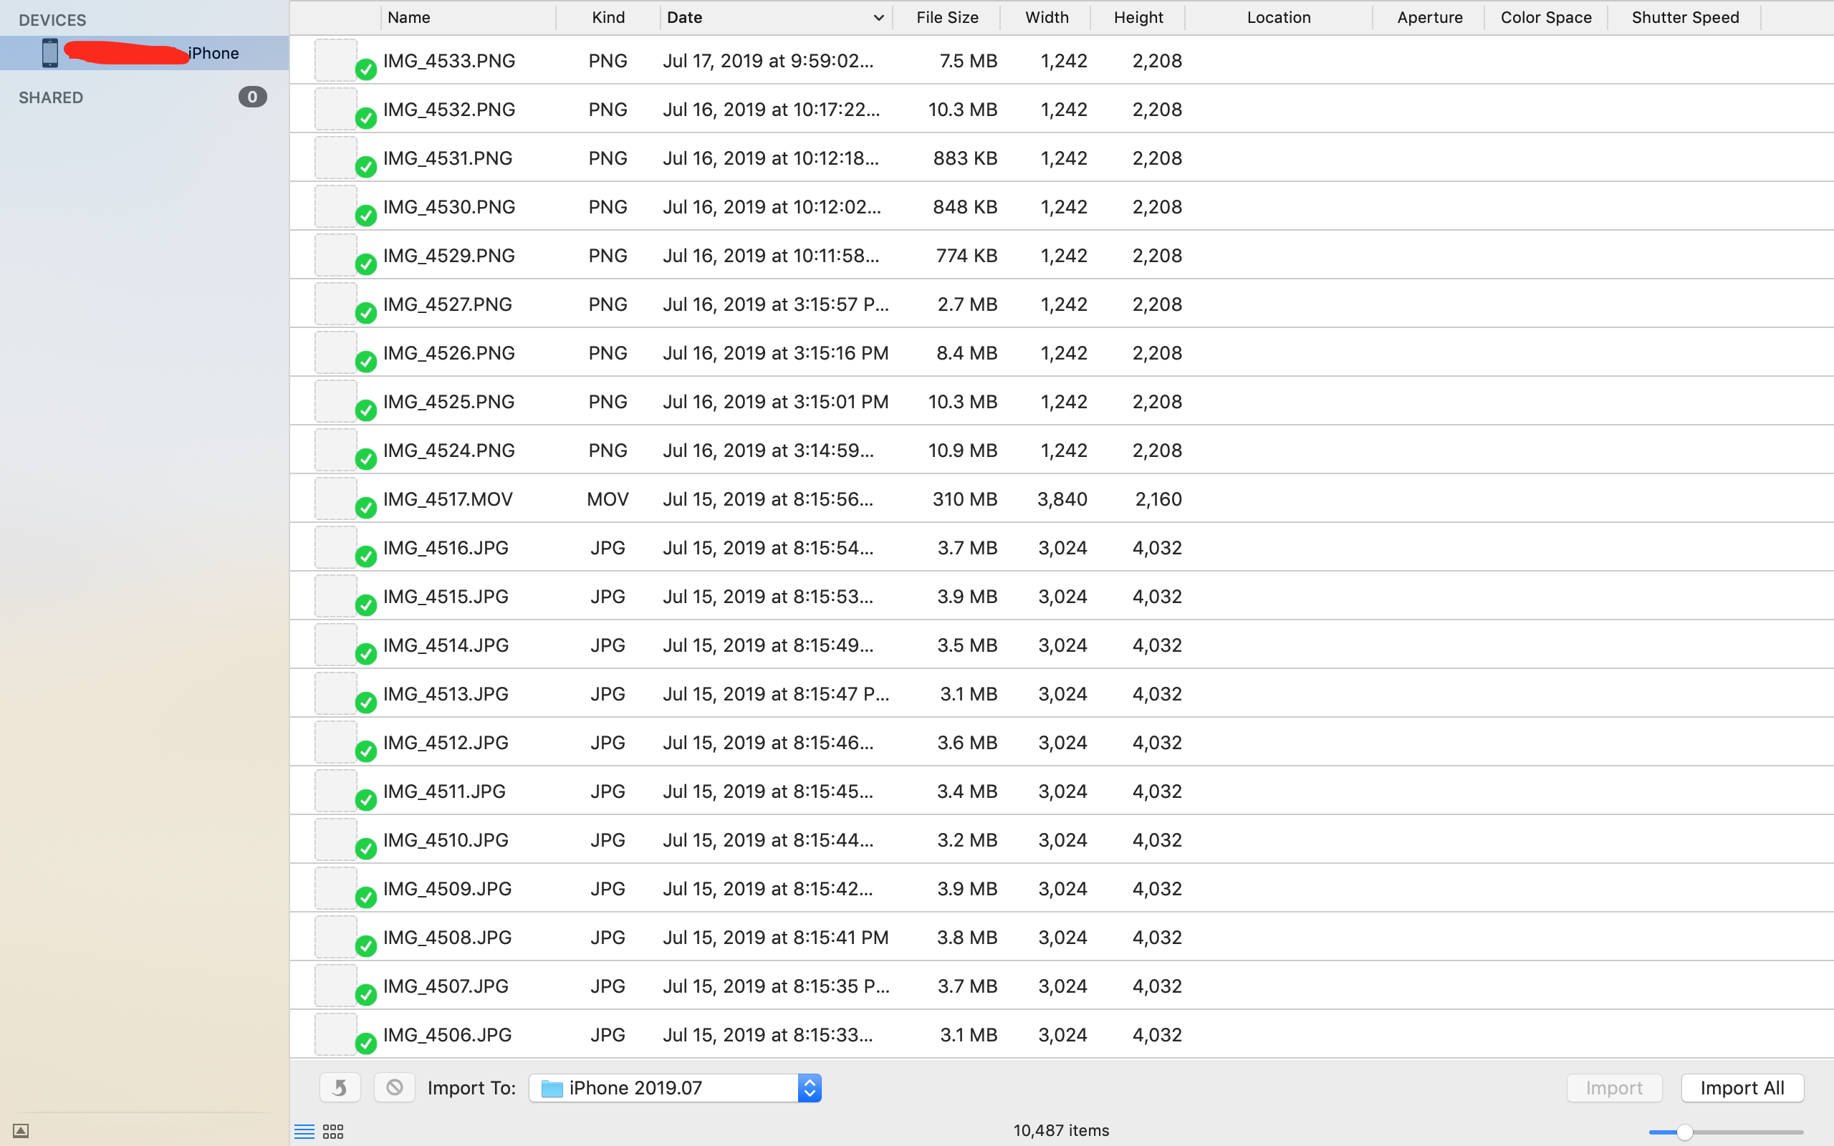Click the delete (prohibited) icon
1834x1146 pixels.
(x=394, y=1088)
